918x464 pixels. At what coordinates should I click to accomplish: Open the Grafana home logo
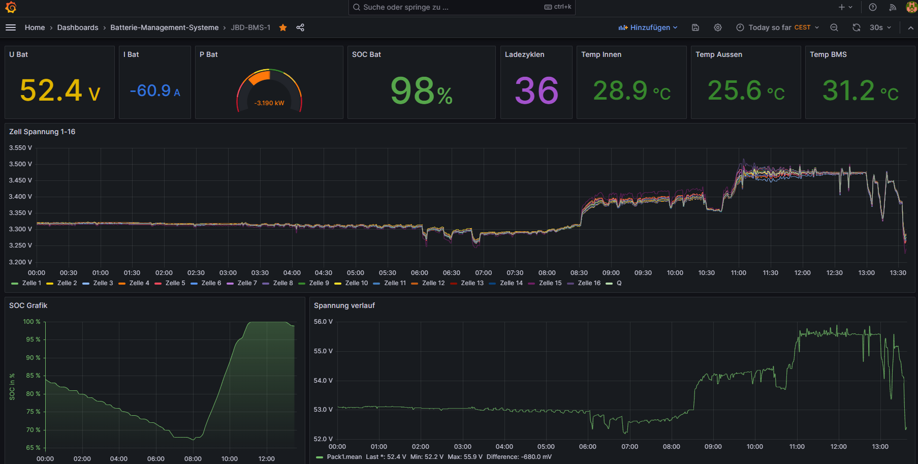[11, 7]
